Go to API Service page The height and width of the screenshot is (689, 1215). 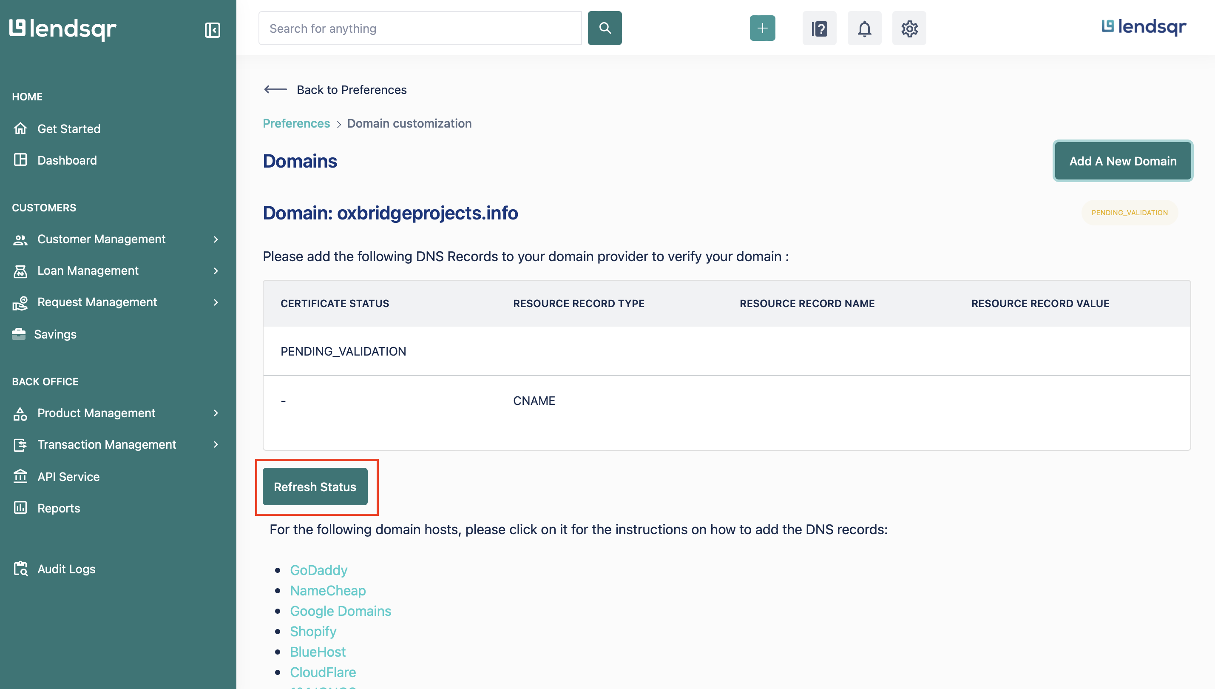point(68,476)
